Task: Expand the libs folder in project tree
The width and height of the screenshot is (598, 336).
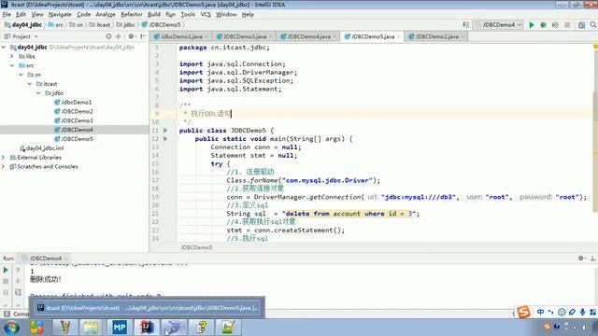Action: (12, 56)
